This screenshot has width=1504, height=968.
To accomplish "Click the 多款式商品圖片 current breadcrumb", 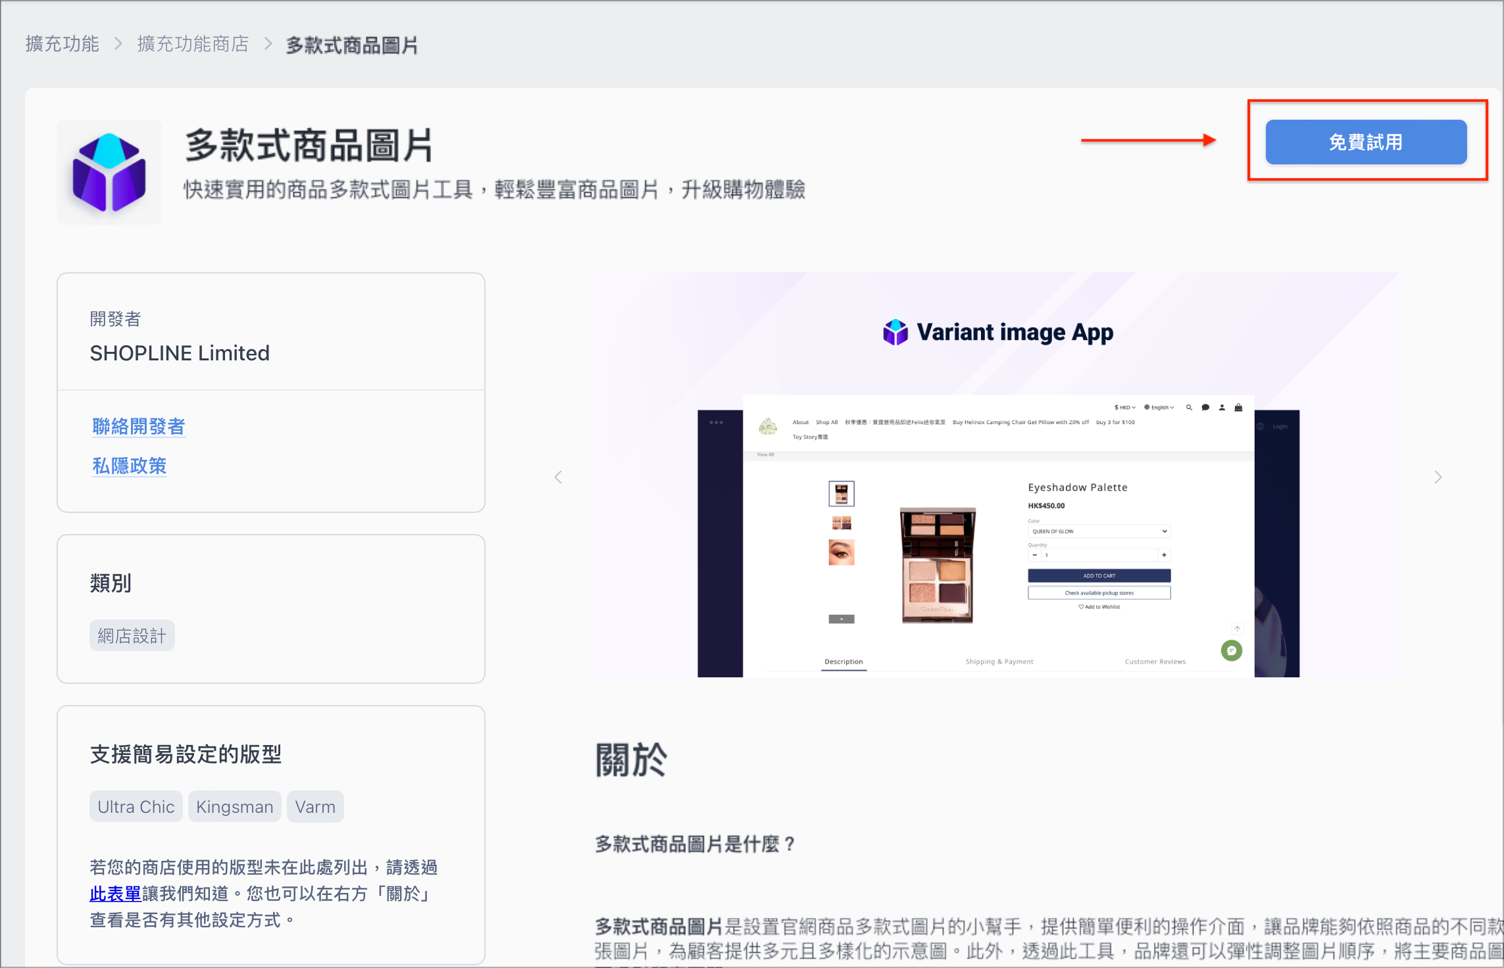I will pyautogui.click(x=352, y=45).
